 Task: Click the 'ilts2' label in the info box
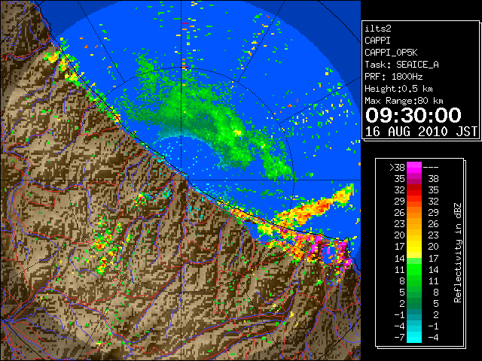[378, 29]
